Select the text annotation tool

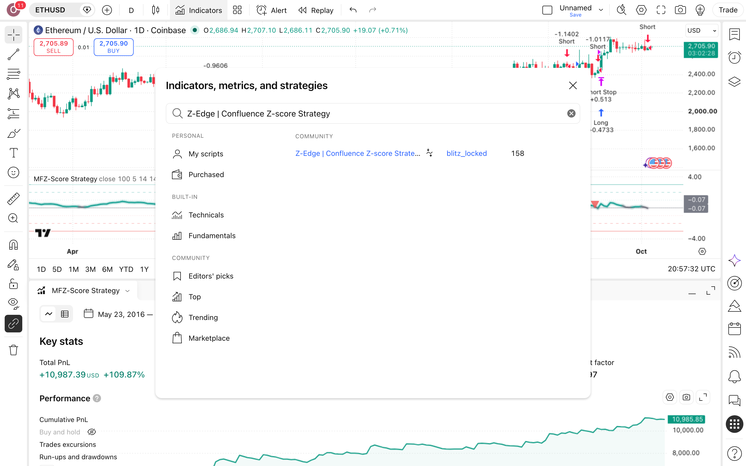point(13,153)
